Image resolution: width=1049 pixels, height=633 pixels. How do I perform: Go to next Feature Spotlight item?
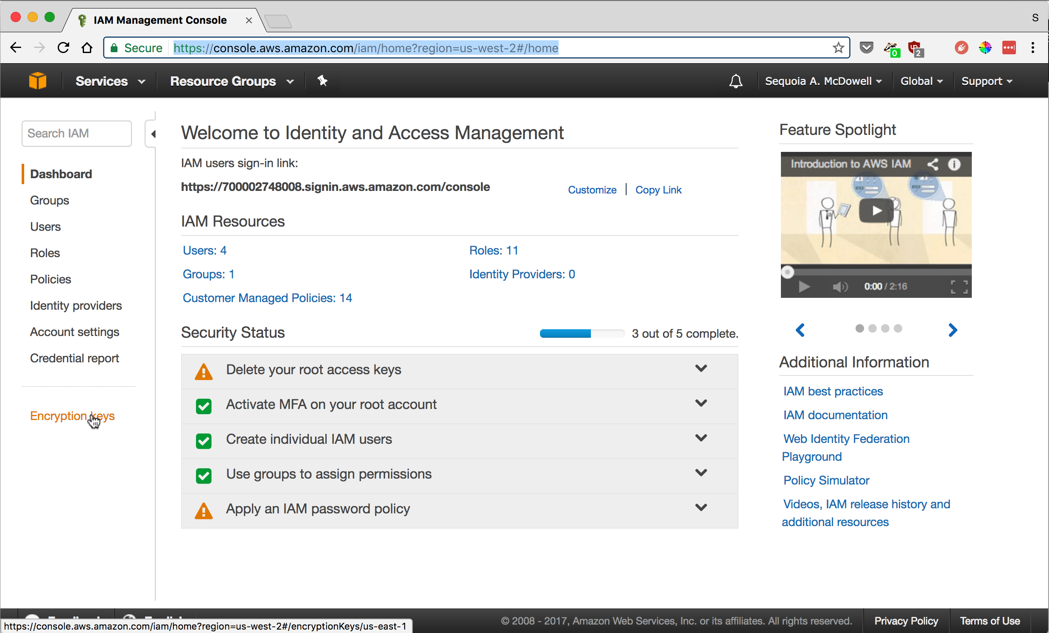pos(953,330)
